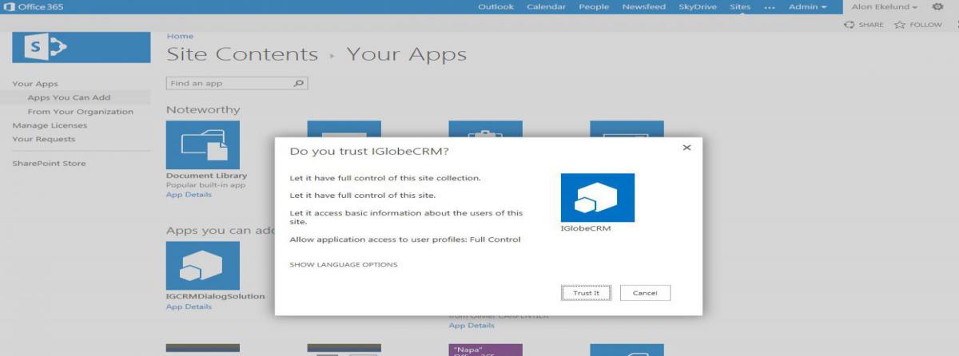
Task: Click the IGlobeCRM app icon in dialog
Action: (x=597, y=197)
